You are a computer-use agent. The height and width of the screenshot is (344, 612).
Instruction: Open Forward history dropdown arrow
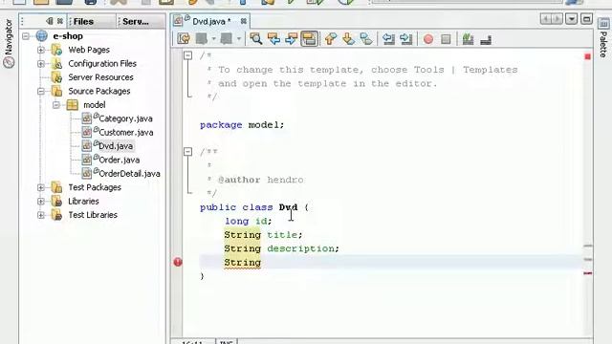pyautogui.click(x=238, y=38)
